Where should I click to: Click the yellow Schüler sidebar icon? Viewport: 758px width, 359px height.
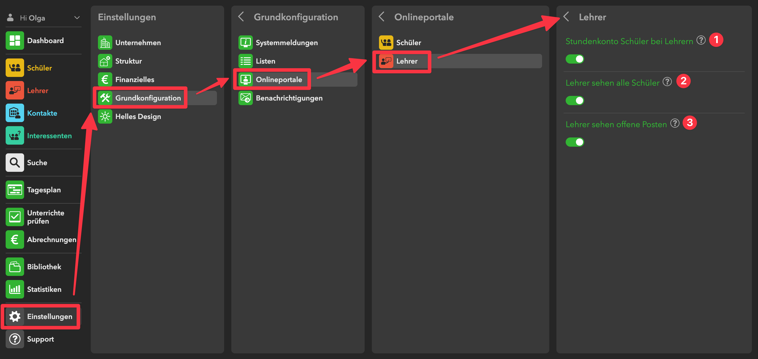(15, 68)
